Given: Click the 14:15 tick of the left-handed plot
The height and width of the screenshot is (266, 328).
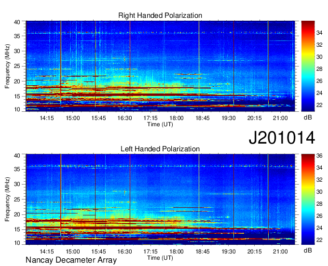Looking at the screenshot, I should pyautogui.click(x=47, y=252).
